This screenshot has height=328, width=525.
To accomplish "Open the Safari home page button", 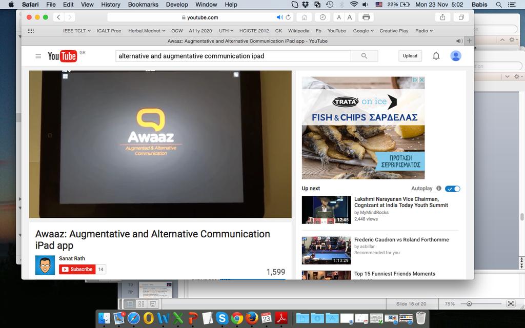I will 304,17.
